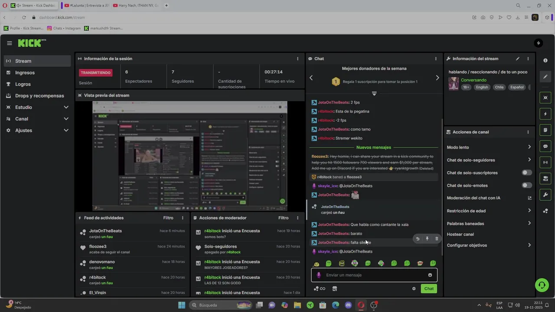Open the shop icon below message box
This screenshot has height=312, width=555.
(335, 289)
